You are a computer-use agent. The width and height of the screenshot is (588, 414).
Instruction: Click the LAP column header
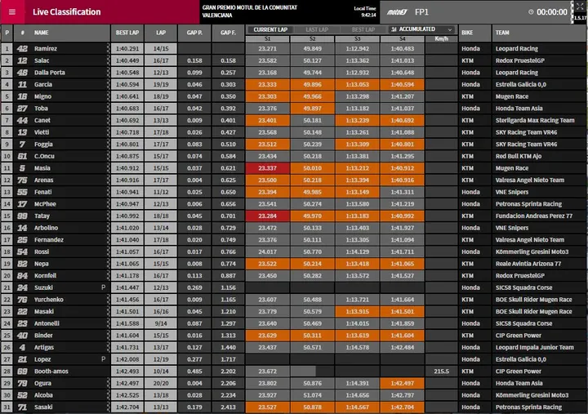161,33
